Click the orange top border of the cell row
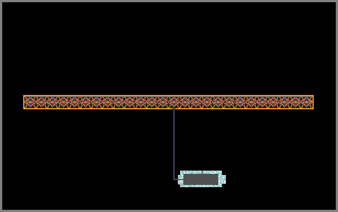Image resolution: width=338 pixels, height=212 pixels. pos(168,96)
